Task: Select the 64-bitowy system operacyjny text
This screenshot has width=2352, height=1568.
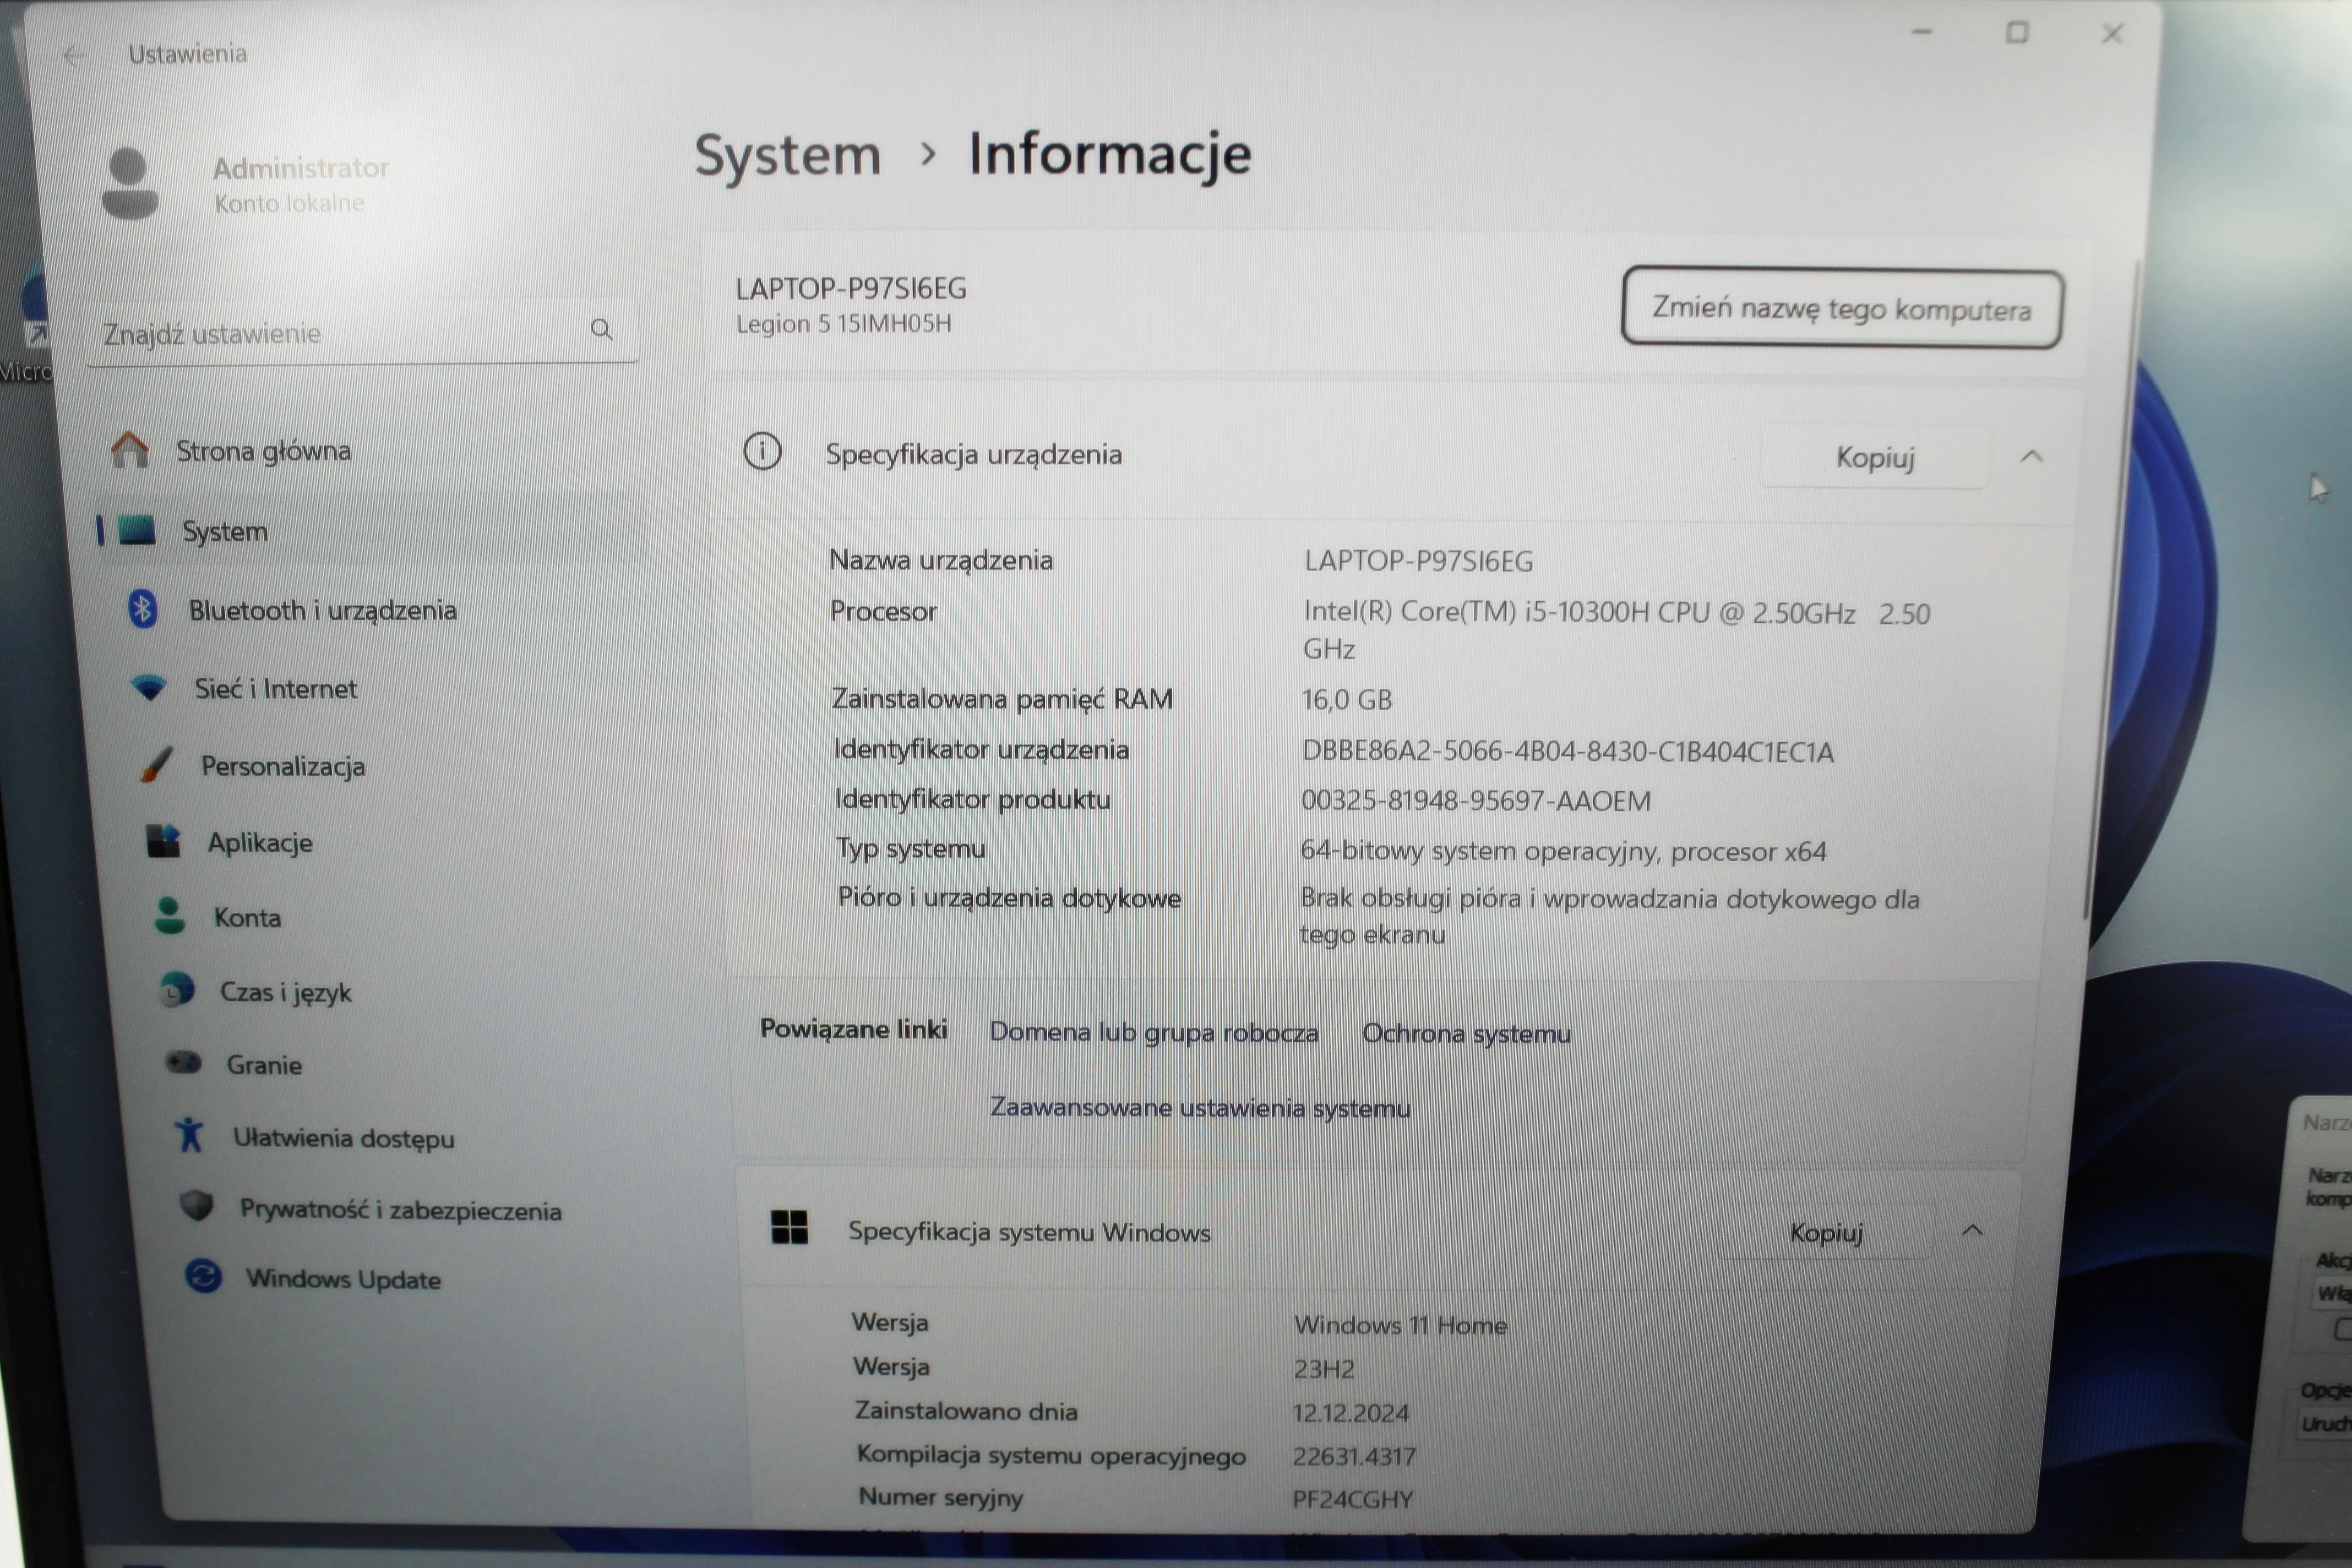Action: [1563, 851]
